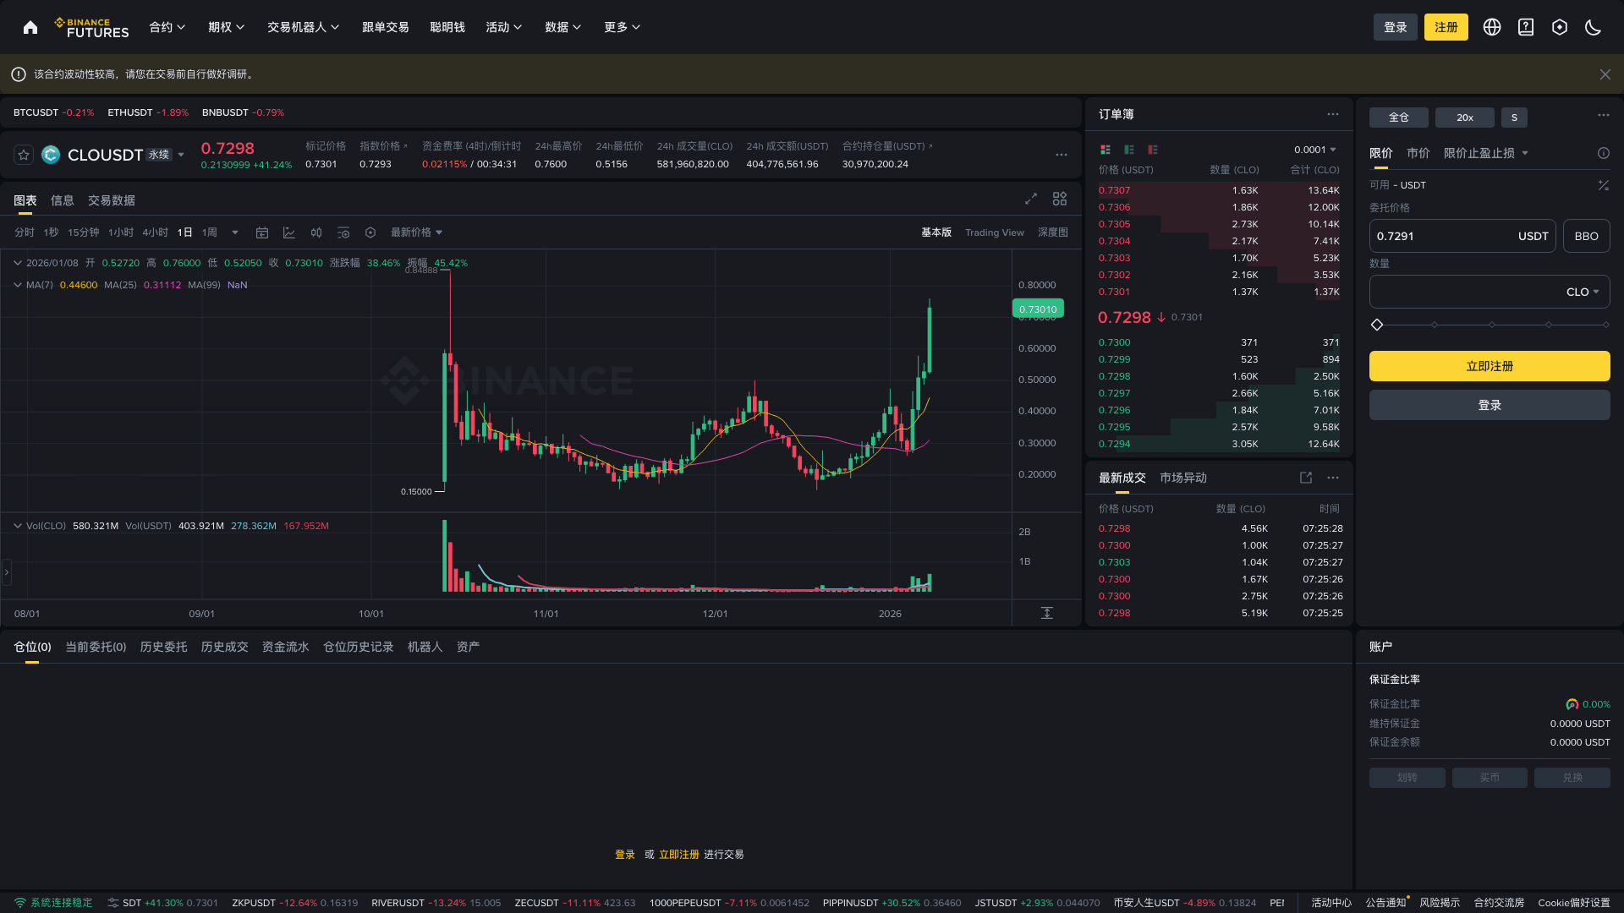This screenshot has width=1624, height=913.
Task: Open the 资金流水 tab
Action: (286, 647)
